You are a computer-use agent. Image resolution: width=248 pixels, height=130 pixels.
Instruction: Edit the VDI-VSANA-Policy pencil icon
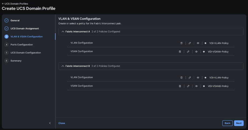click(188, 52)
